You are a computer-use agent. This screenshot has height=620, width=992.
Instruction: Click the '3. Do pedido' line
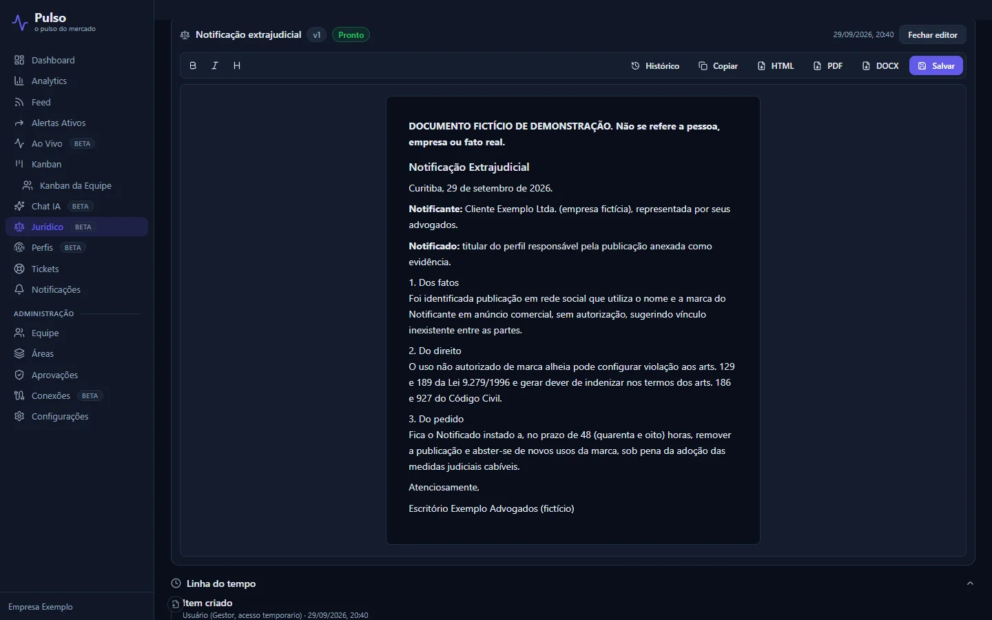click(436, 419)
